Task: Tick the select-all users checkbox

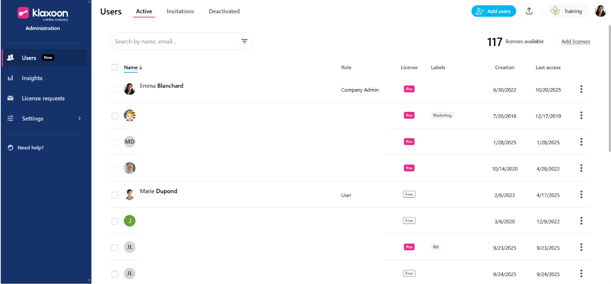Action: pos(115,67)
